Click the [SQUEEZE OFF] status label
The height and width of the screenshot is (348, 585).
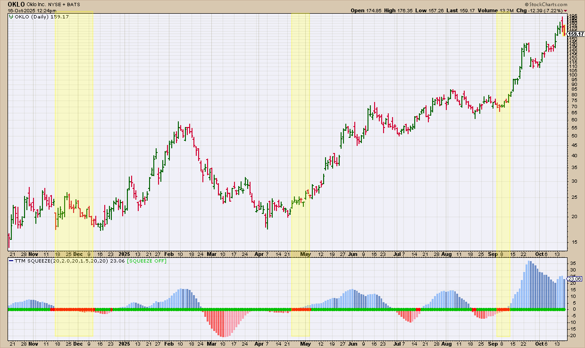click(x=147, y=261)
